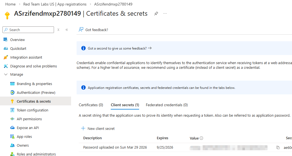292x156 pixels.
Task: Open the more options ellipsis menu
Action: (x=165, y=13)
